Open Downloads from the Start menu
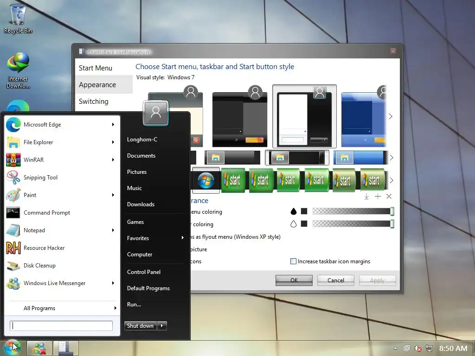475x356 pixels. pyautogui.click(x=141, y=204)
